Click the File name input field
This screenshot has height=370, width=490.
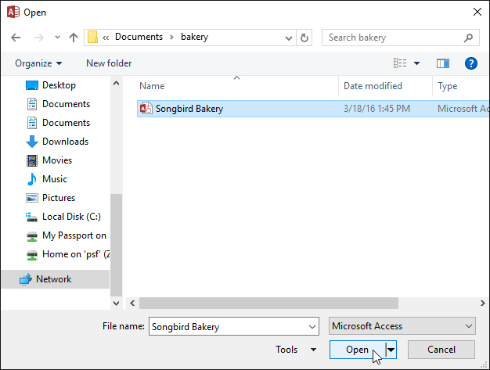point(232,326)
